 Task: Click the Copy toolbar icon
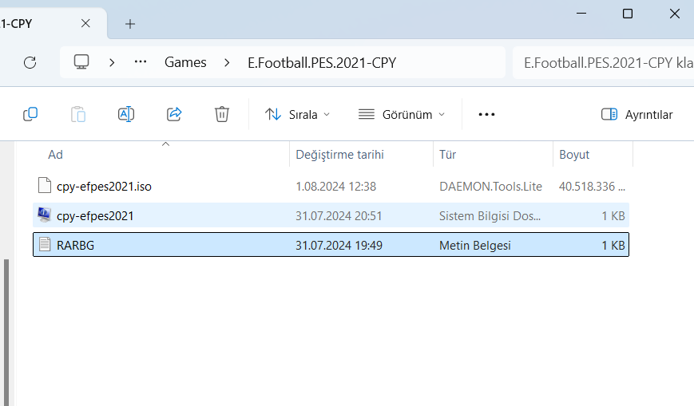tap(30, 114)
